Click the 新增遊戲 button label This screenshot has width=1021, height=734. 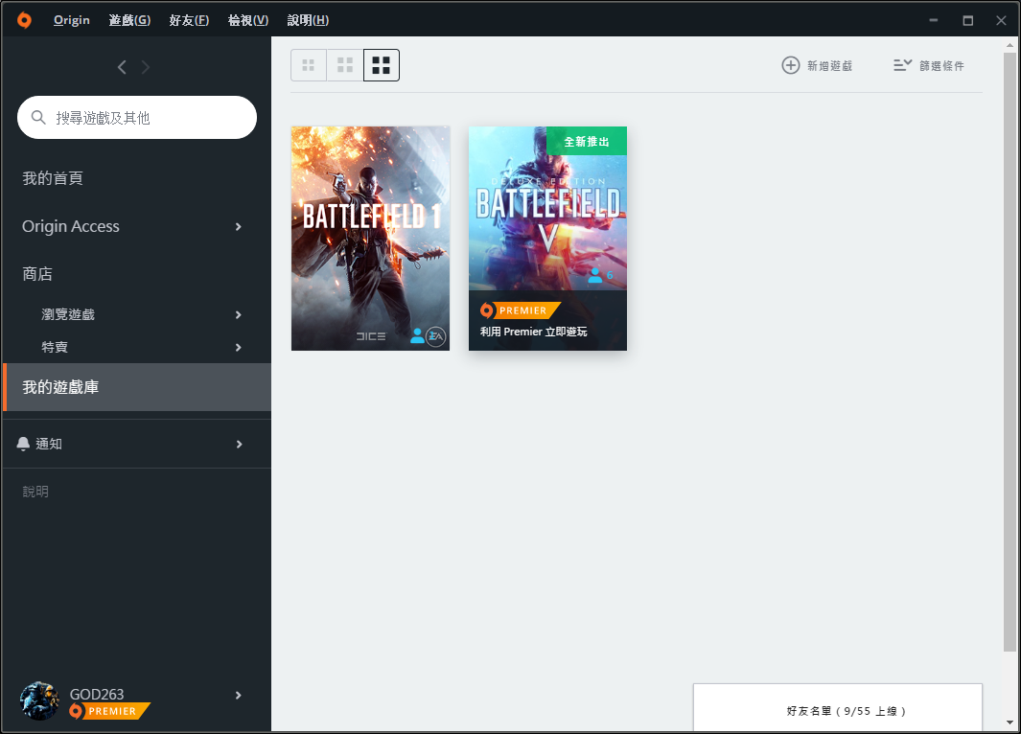[x=829, y=66]
